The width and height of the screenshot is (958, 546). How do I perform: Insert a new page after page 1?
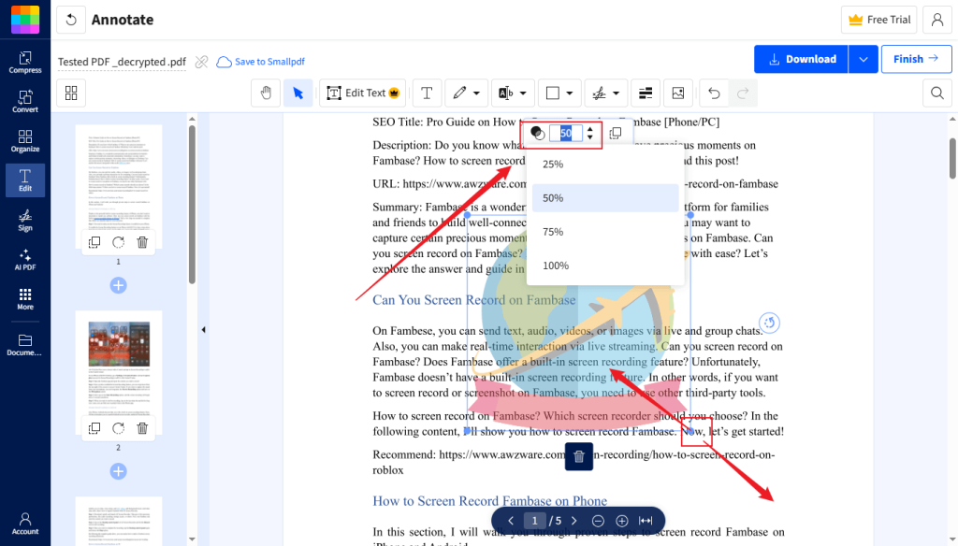(x=118, y=285)
